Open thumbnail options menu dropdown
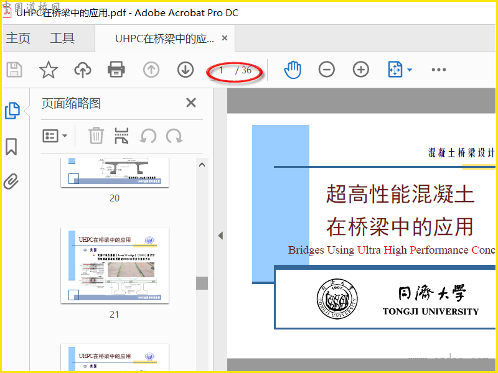 click(x=55, y=136)
